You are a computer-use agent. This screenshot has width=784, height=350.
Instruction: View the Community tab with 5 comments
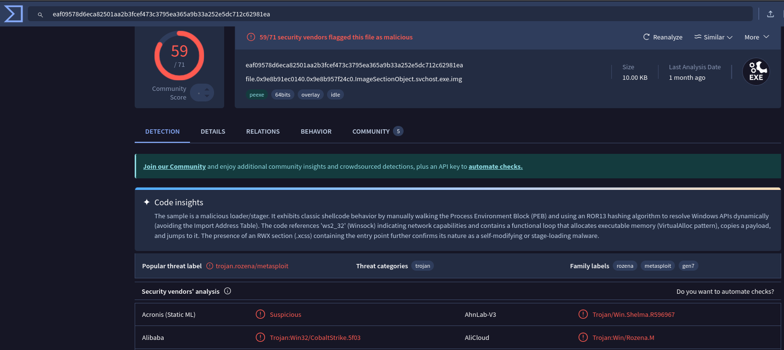pos(377,131)
